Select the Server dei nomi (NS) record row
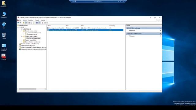 pos(85,30)
